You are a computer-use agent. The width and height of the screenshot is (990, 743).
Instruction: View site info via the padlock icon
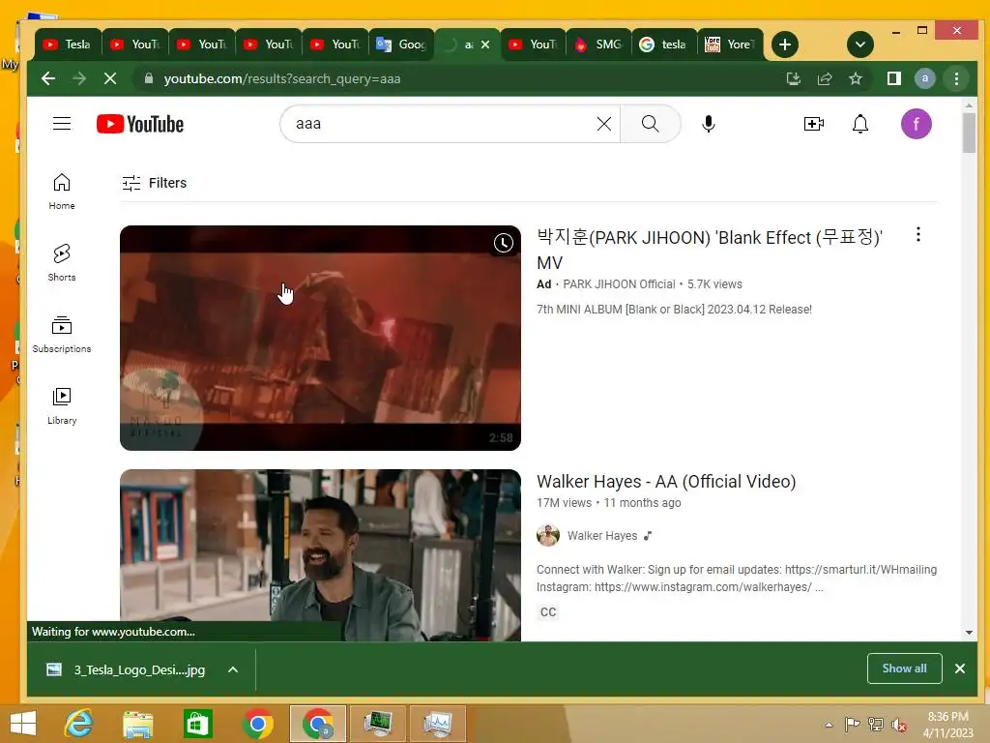149,78
